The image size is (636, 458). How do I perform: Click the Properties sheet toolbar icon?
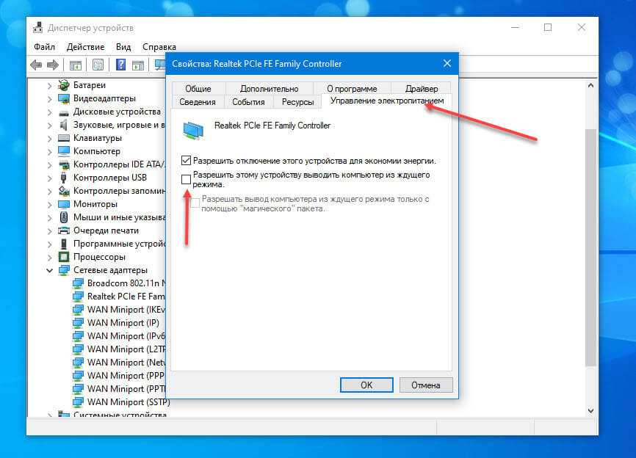98,65
